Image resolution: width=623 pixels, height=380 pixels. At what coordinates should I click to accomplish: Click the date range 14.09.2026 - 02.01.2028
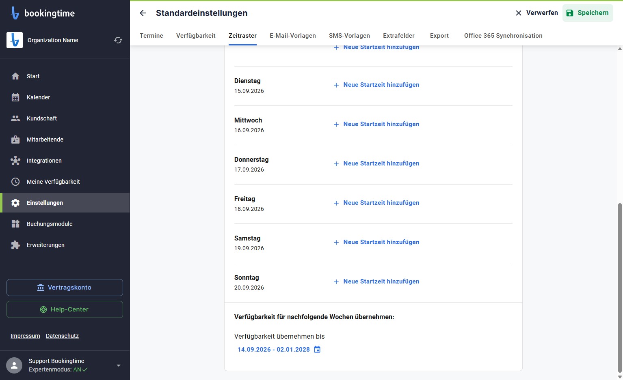(274, 350)
